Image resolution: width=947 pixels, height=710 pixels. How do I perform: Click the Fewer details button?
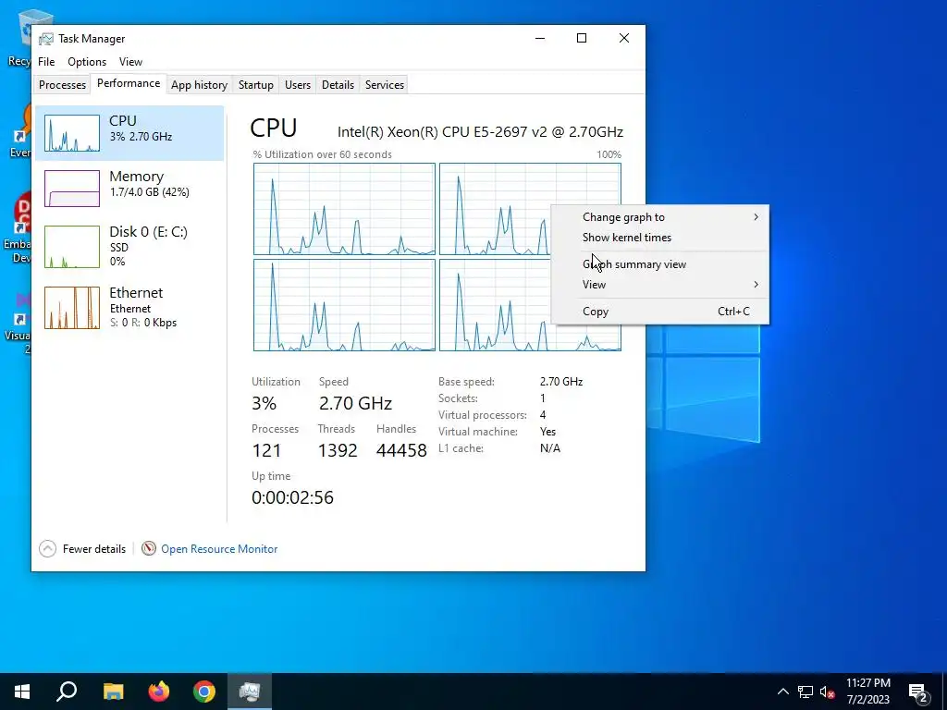pyautogui.click(x=82, y=549)
